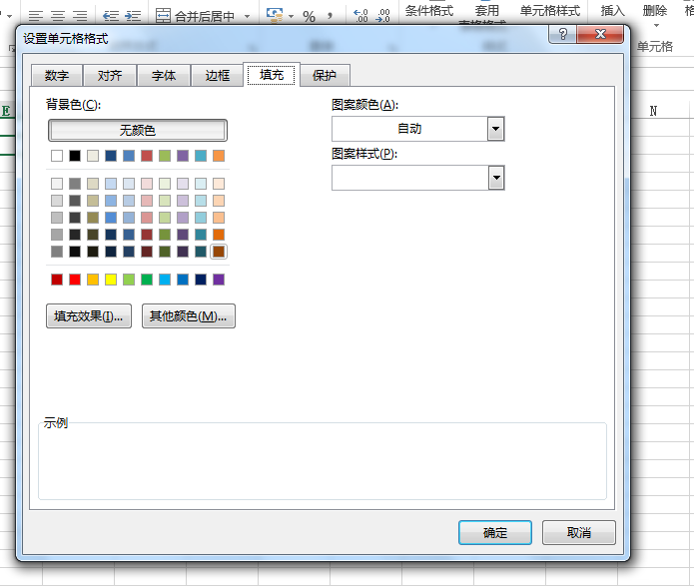The image size is (694, 586).
Task: Click the align left icon in ribbon
Action: 36,16
